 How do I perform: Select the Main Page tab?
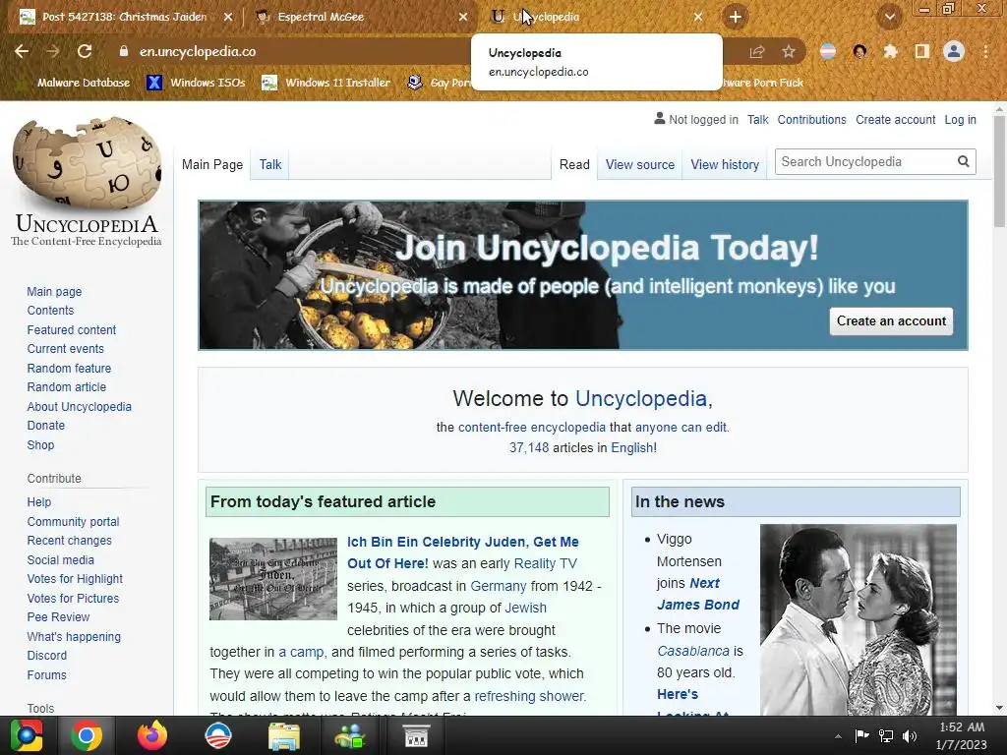[x=212, y=164]
